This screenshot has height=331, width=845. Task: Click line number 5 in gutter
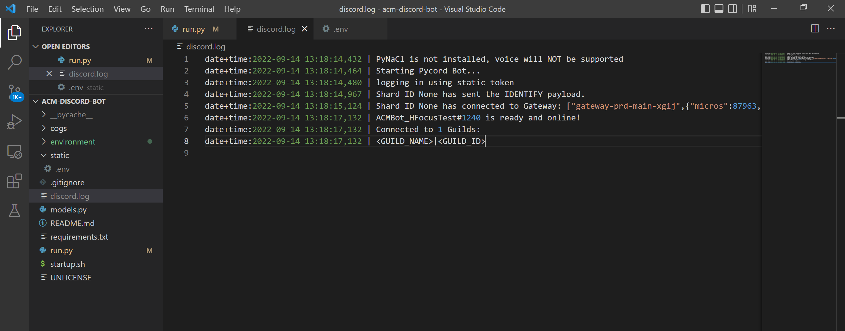186,106
